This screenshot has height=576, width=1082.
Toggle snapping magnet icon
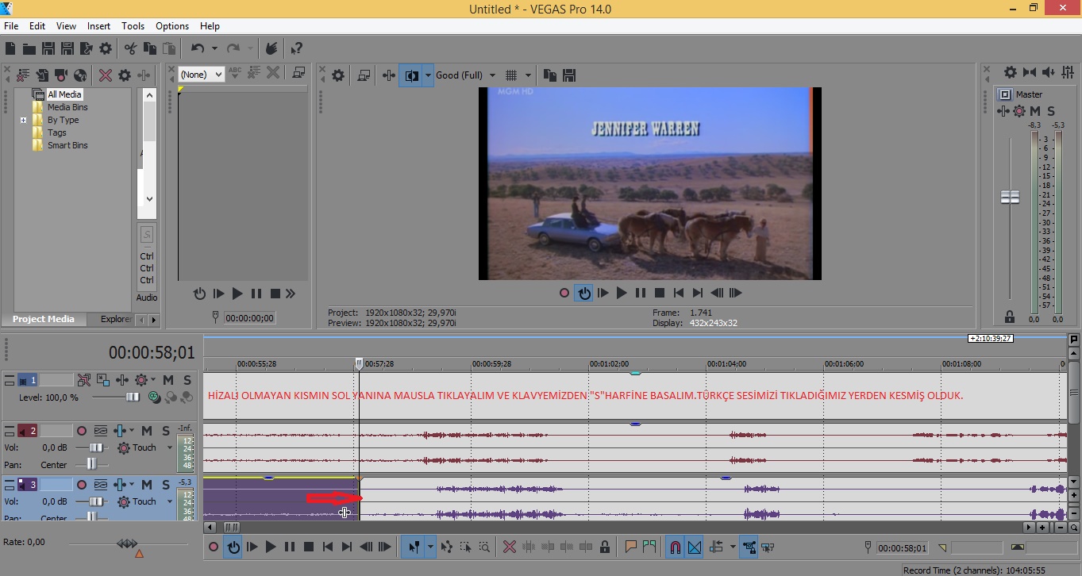tap(675, 547)
